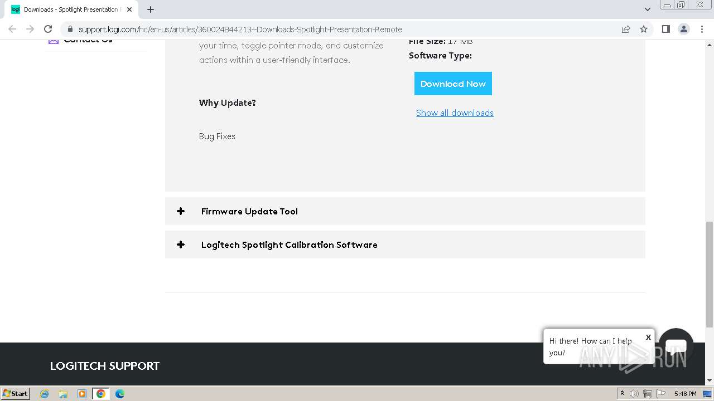Expand the Firmware Update Tool section
714x401 pixels.
pyautogui.click(x=405, y=211)
